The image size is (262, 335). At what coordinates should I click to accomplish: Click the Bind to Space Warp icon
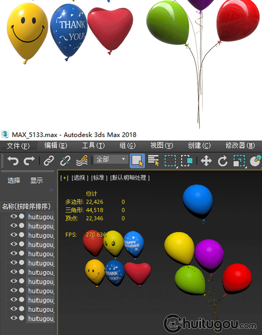pos(82,161)
